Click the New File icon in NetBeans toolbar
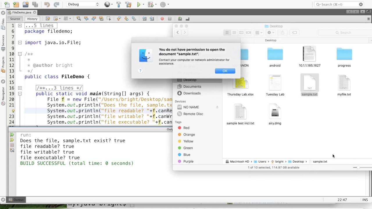The height and width of the screenshot is (209, 372). [7, 4]
